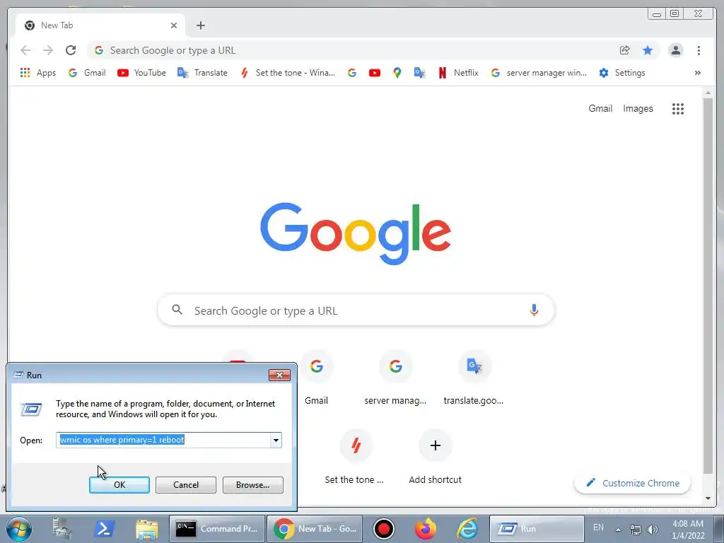
Task: Click the page vertical scrollbar
Action: 708,286
